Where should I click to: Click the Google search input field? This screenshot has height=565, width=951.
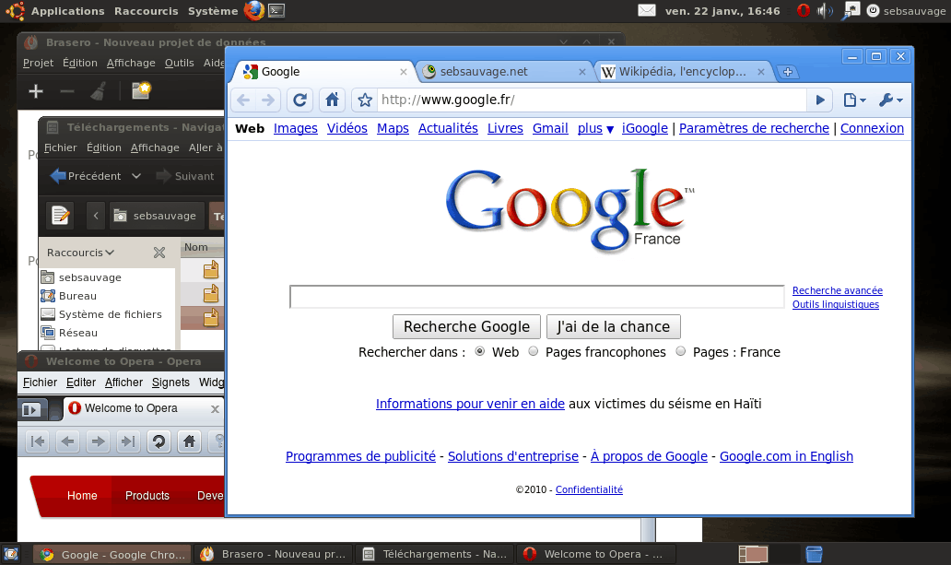[x=537, y=297]
